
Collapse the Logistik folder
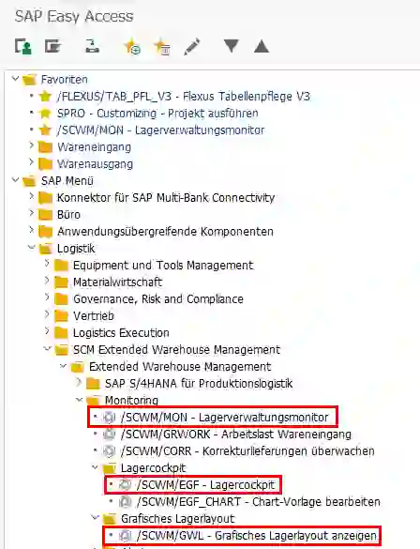[x=32, y=247]
